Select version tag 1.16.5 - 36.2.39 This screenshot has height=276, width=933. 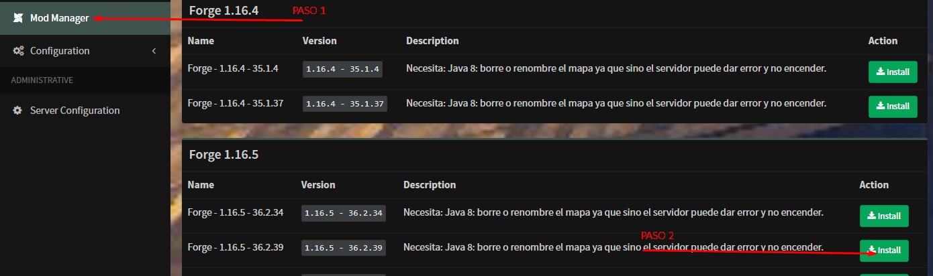coord(344,248)
